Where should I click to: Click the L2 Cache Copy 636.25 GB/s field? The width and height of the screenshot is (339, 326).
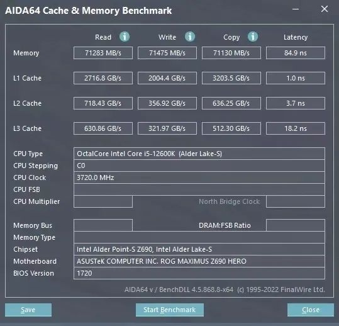(x=231, y=103)
